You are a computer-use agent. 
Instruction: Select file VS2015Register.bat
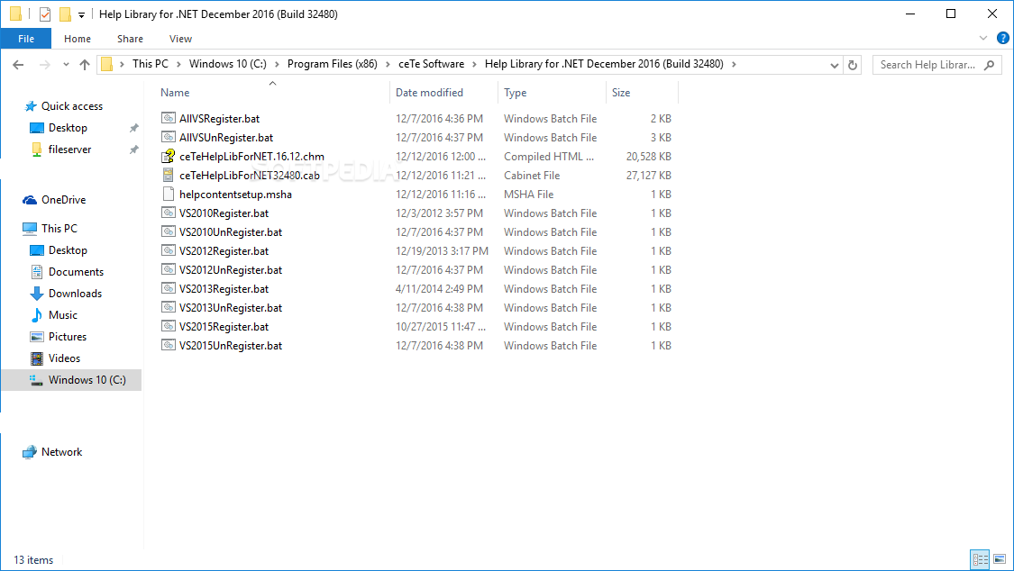pos(224,326)
